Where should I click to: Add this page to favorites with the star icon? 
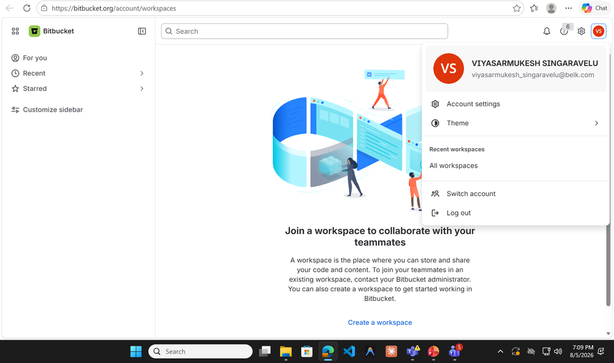pyautogui.click(x=516, y=8)
